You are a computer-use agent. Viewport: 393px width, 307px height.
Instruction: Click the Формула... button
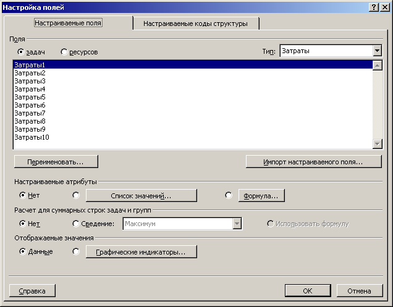[x=261, y=195]
